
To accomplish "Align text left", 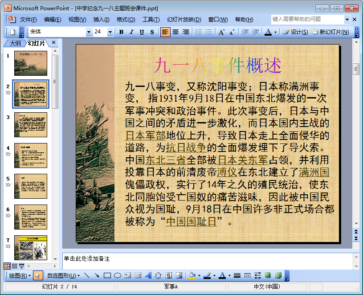I will 165,32.
